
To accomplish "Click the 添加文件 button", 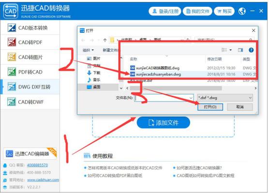I will (164, 122).
